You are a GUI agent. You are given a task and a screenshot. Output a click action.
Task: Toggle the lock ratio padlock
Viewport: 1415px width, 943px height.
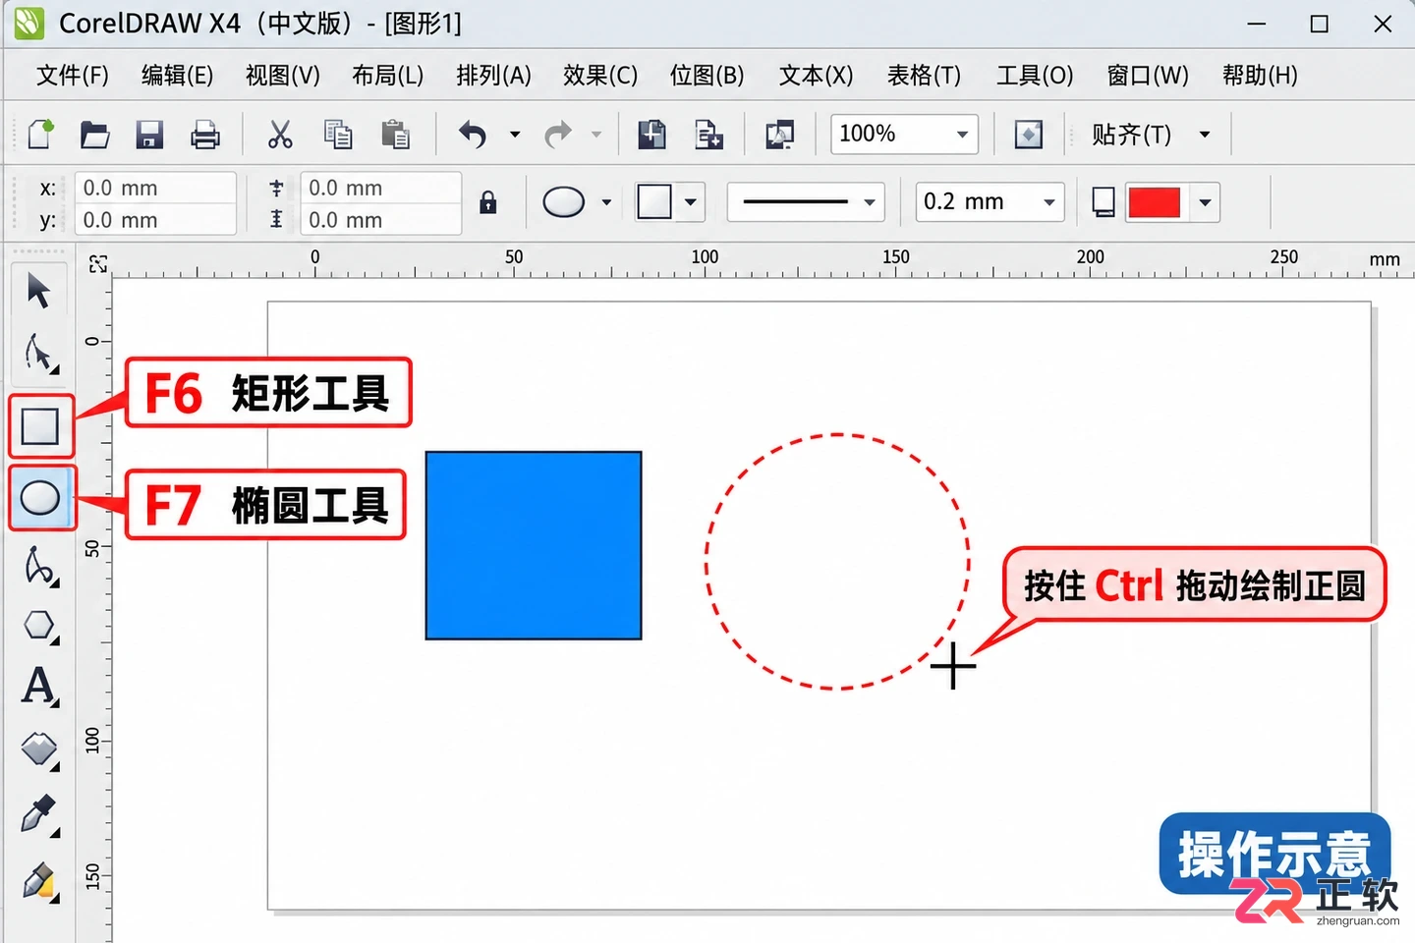(x=487, y=202)
